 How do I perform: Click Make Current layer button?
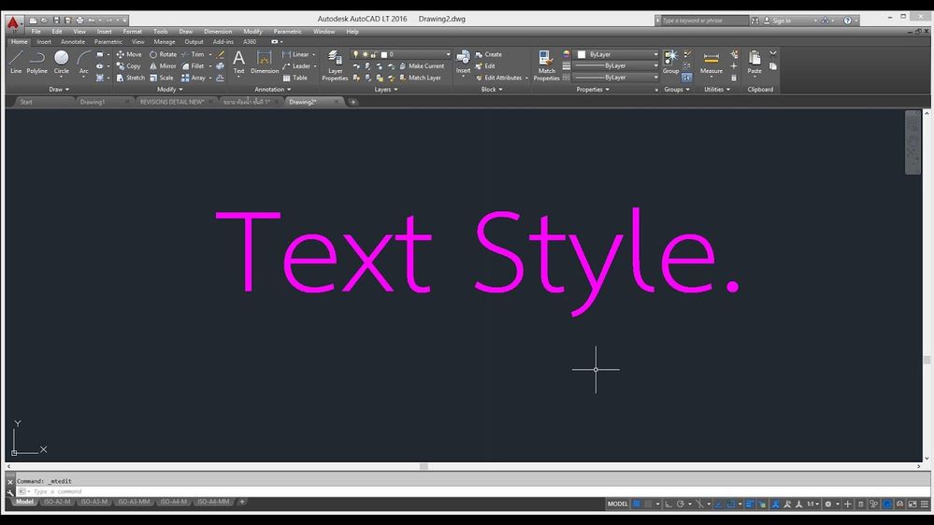(422, 66)
